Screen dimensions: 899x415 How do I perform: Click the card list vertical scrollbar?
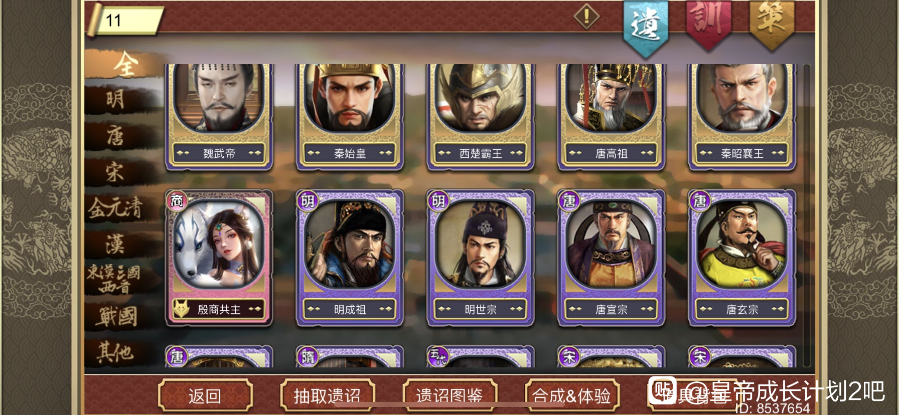coord(807,216)
